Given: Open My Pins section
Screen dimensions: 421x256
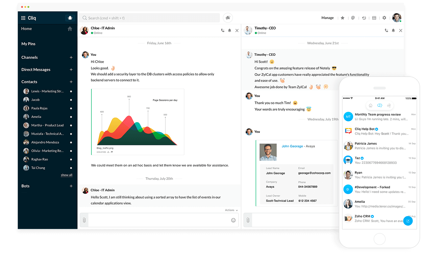Looking at the screenshot, I should (x=28, y=44).
